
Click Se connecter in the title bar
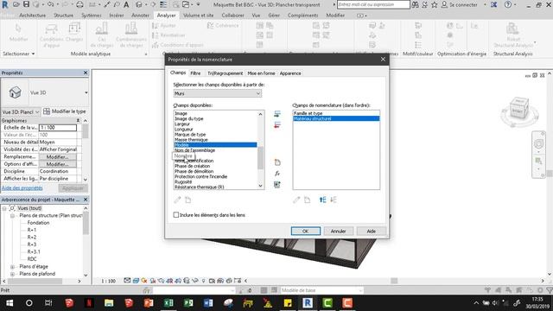pos(463,4)
